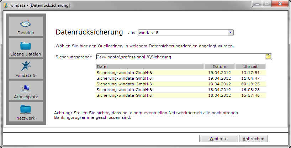The image size is (291, 148).
Task: Click date 19.04.2012 in 09:13:25 row
Action: (x=219, y=84)
